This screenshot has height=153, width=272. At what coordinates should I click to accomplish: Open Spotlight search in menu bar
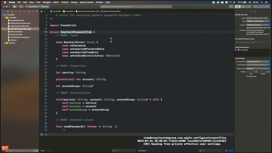tap(262, 2)
